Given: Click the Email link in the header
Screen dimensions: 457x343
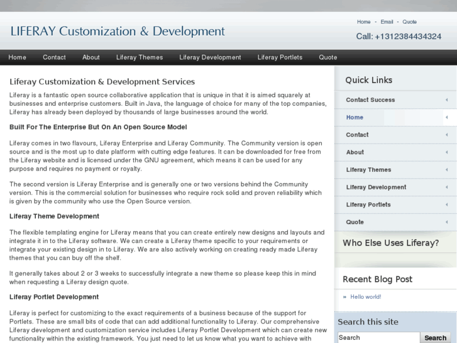Looking at the screenshot, I should point(387,22).
